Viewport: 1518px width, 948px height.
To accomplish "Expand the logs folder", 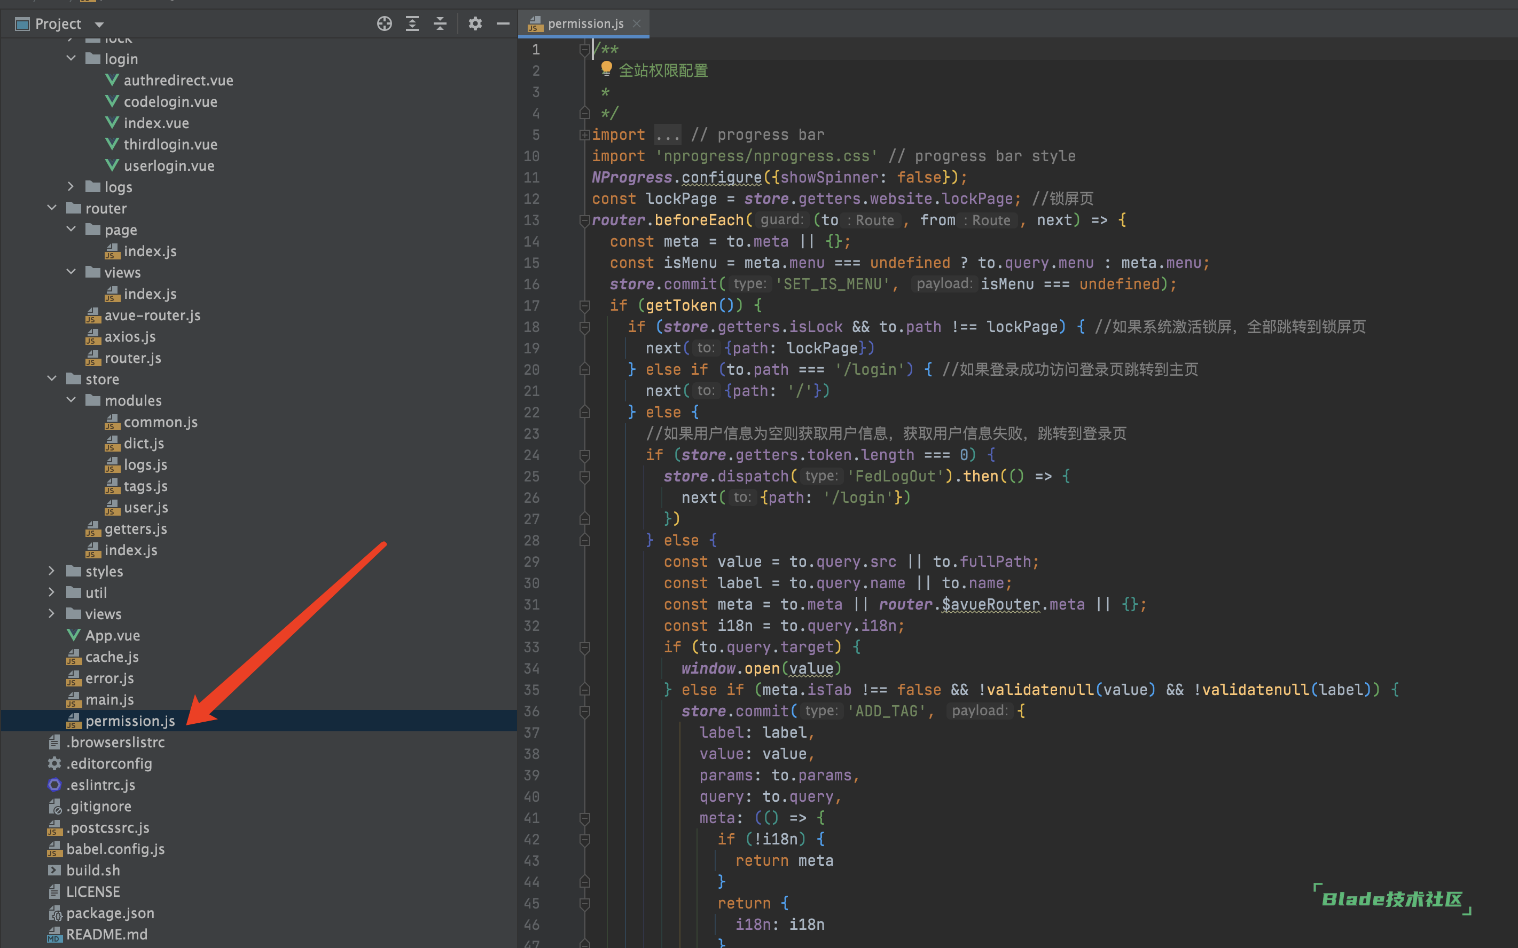I will (x=71, y=186).
